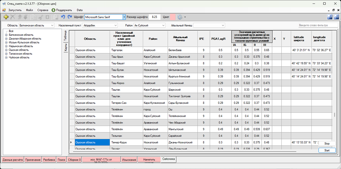Switch to the Карты vertical tab
Screen dimensions: 341x169
click(x=66, y=47)
